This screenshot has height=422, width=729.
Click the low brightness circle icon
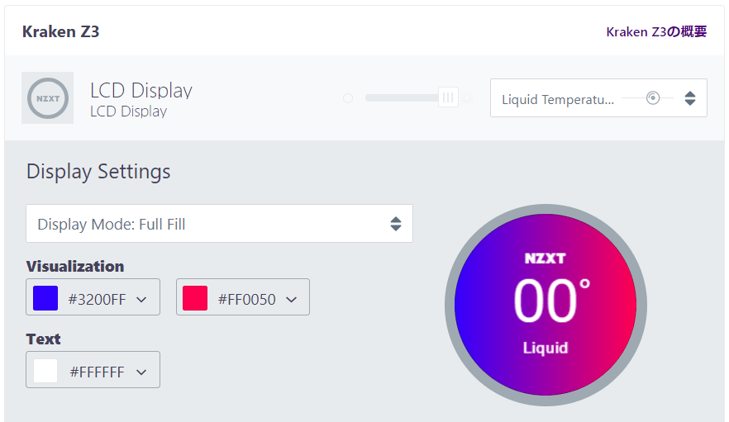pyautogui.click(x=348, y=98)
